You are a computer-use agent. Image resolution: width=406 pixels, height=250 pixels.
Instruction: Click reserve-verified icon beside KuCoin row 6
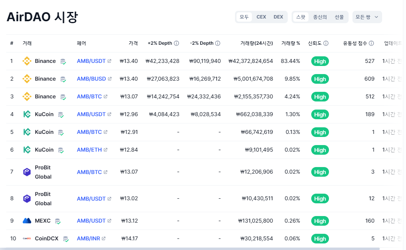pyautogui.click(x=61, y=150)
